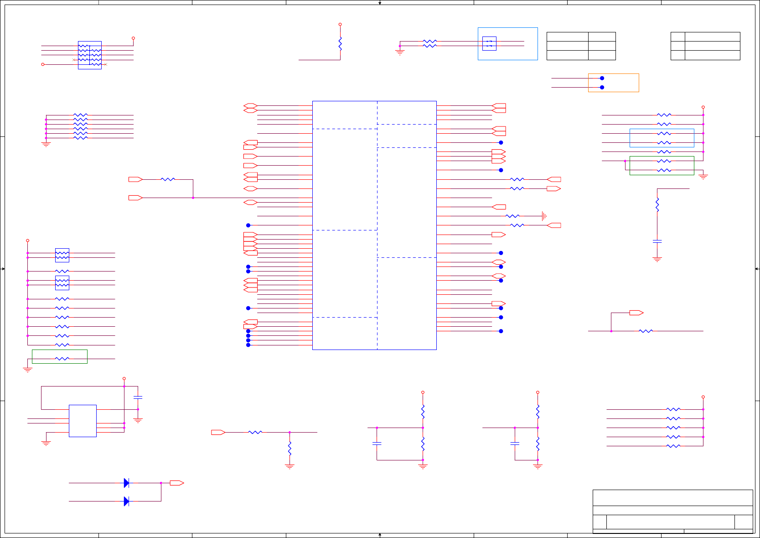Select the capacitor below the right-side vertical resistor
The height and width of the screenshot is (538, 760).
coord(657,240)
